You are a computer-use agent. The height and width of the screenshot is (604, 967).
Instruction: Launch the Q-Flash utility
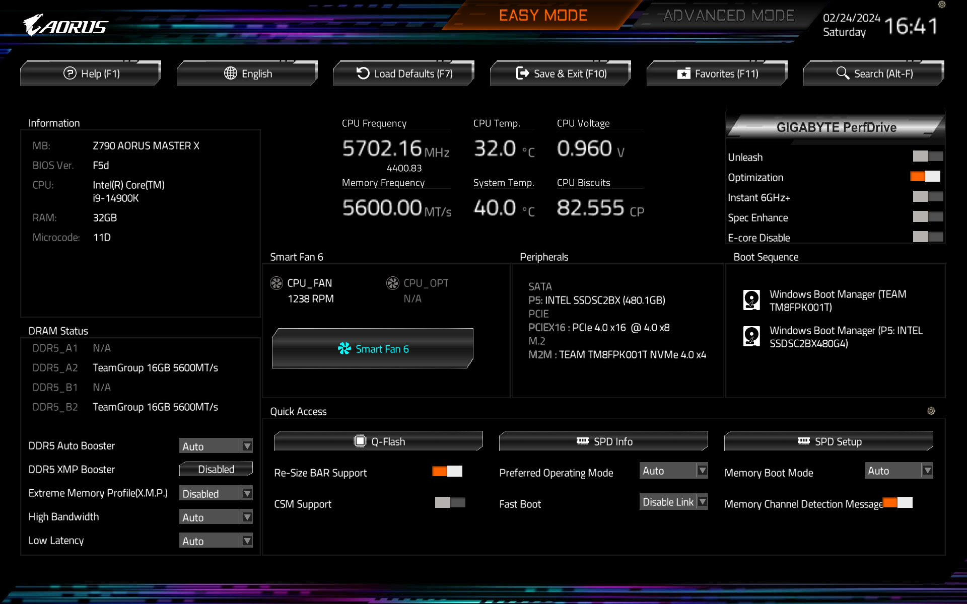coord(378,441)
